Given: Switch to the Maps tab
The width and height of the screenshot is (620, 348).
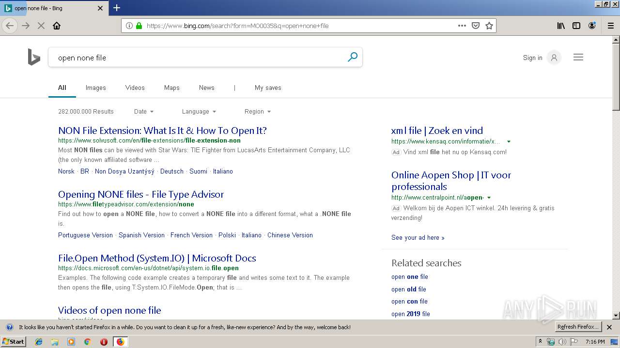Looking at the screenshot, I should (x=172, y=87).
